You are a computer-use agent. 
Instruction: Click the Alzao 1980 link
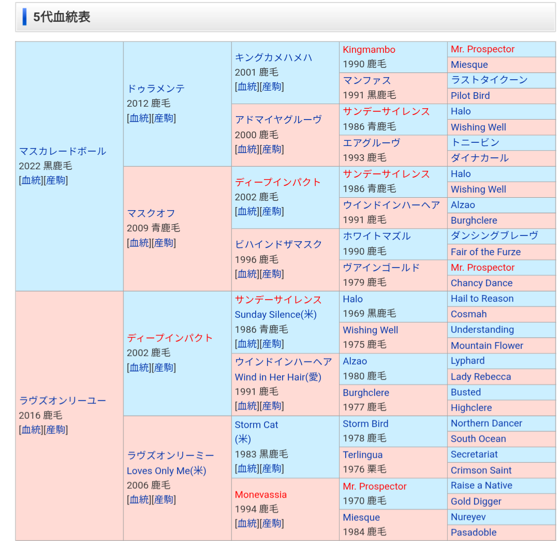(355, 361)
